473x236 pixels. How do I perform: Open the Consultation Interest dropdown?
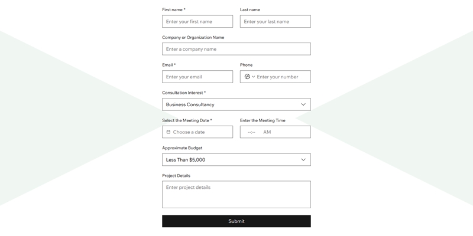coord(236,104)
